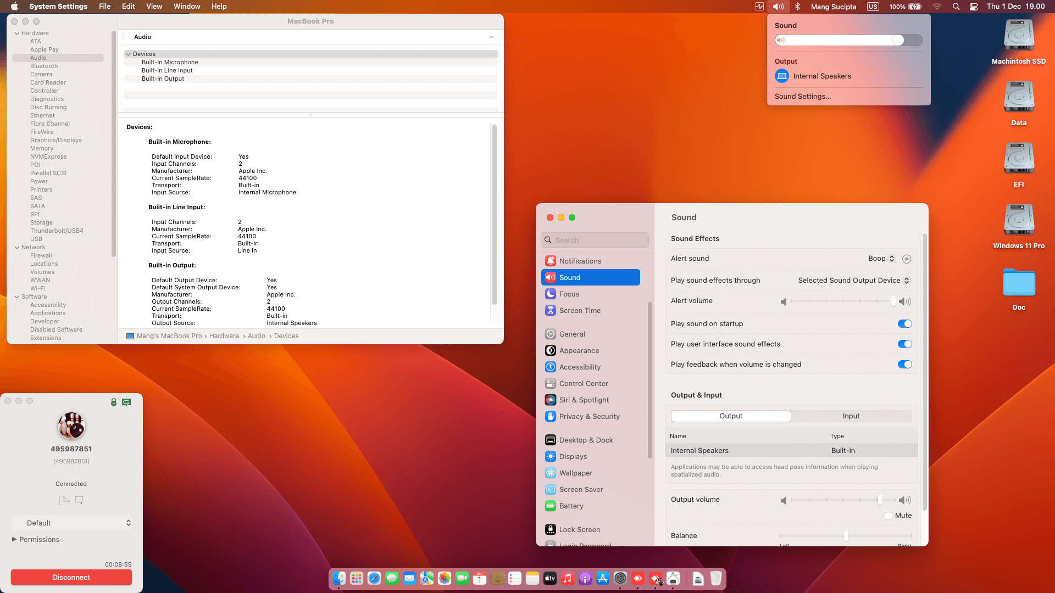Open the App Store in the Dock
The image size is (1055, 593).
click(603, 578)
